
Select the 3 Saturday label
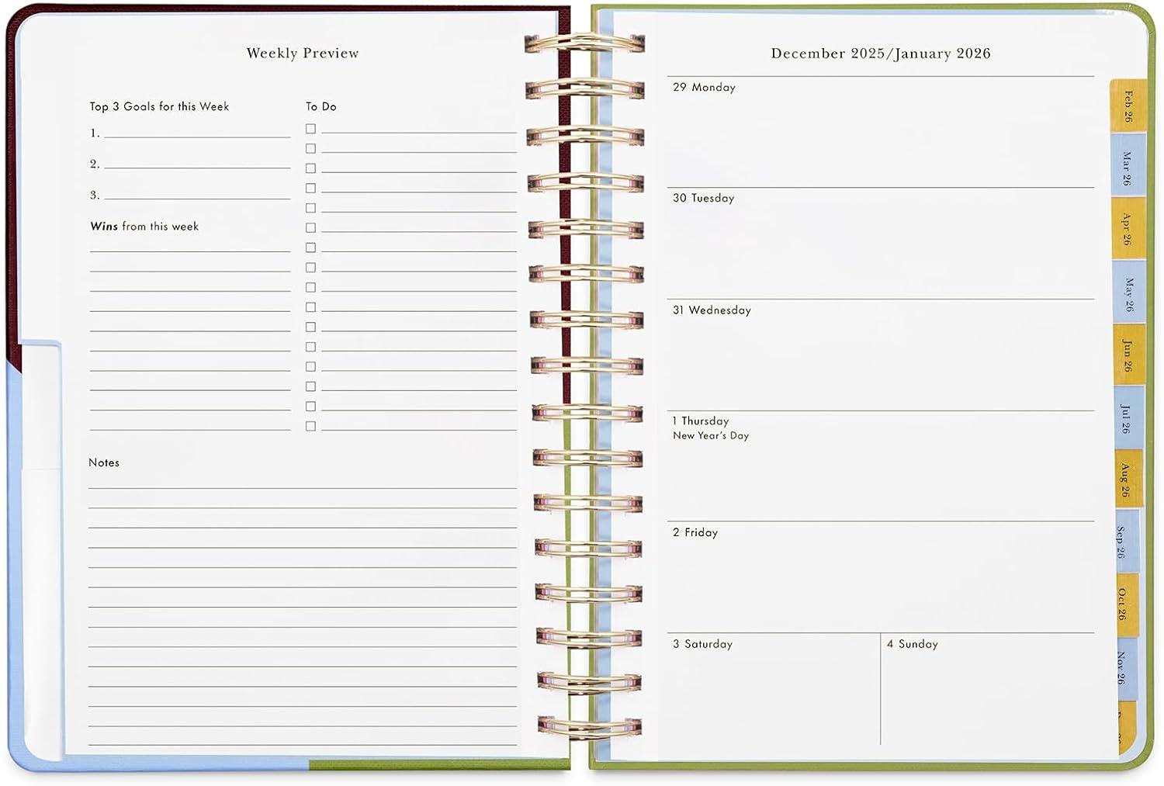point(702,644)
